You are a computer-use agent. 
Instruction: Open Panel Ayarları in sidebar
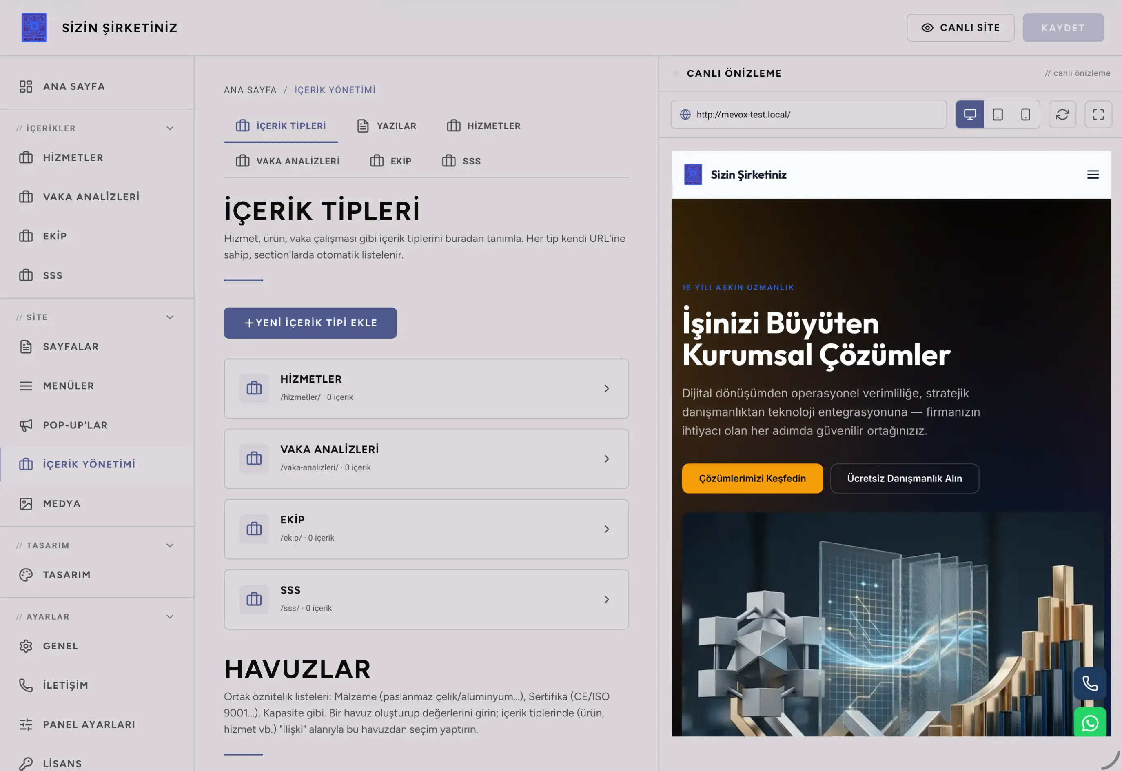[97, 724]
